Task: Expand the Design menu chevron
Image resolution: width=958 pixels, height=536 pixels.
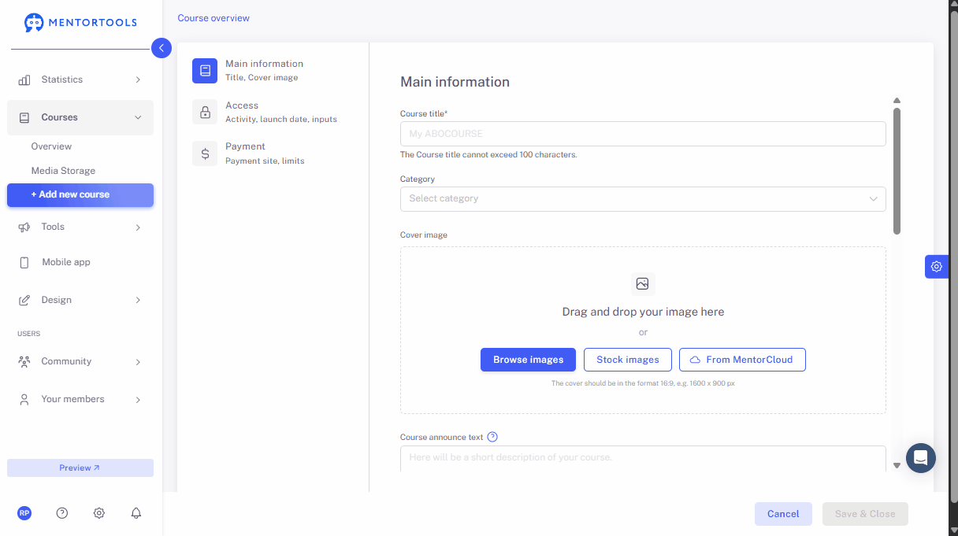Action: [x=138, y=300]
